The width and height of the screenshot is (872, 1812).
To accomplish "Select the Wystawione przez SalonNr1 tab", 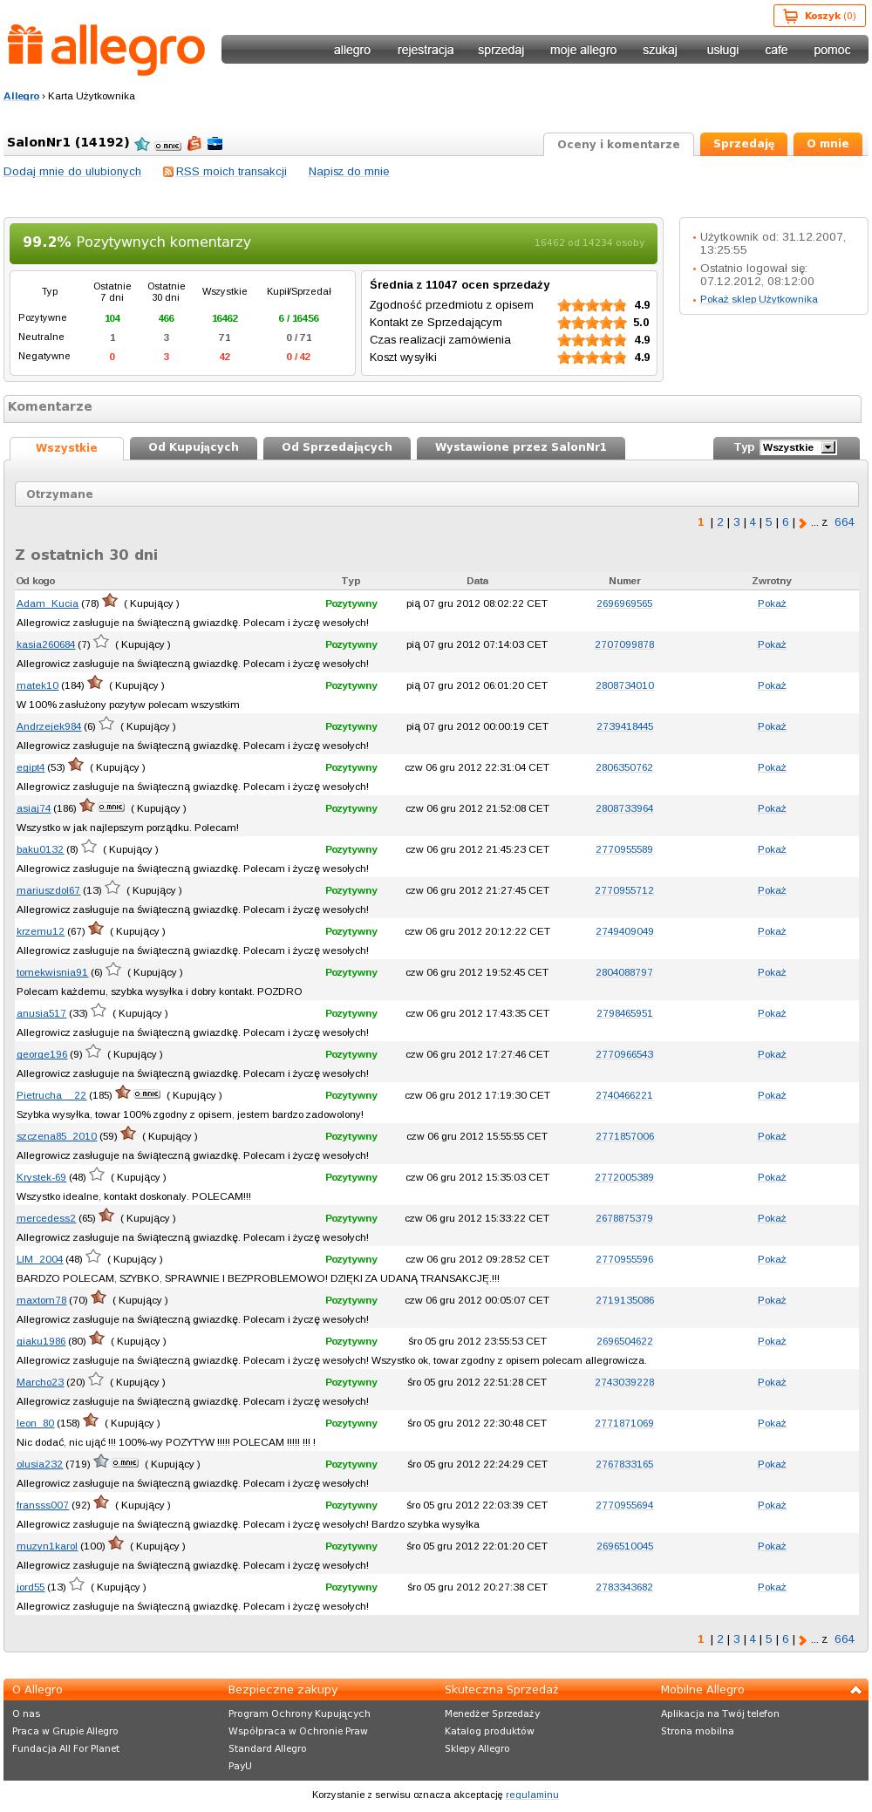I will coord(521,447).
